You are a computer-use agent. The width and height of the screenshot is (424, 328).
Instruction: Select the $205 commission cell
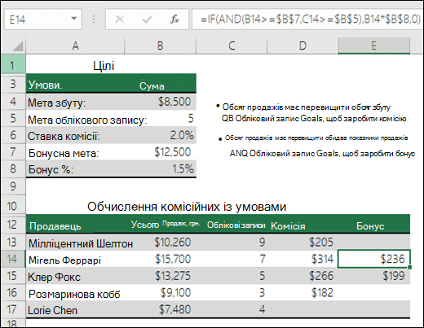[303, 243]
